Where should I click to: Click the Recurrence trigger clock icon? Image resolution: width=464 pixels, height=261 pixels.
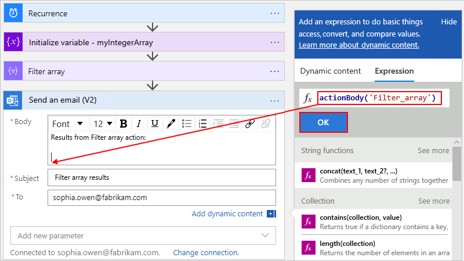point(13,13)
